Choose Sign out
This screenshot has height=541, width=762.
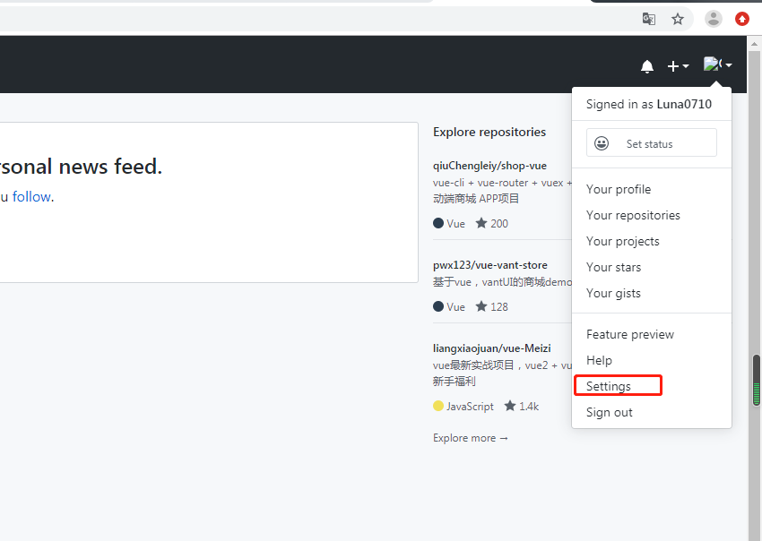pos(609,412)
